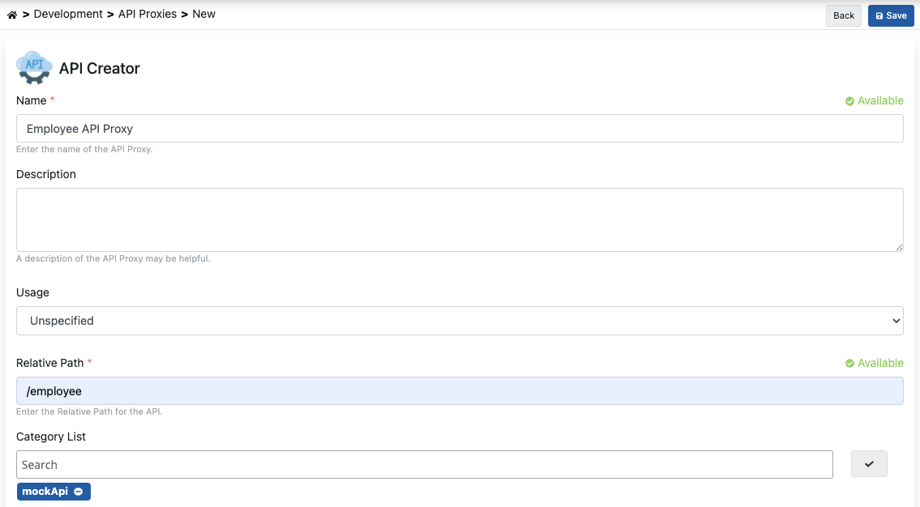This screenshot has width=920, height=507.
Task: Click the Usage combo box showing Unspecified
Action: (x=459, y=320)
